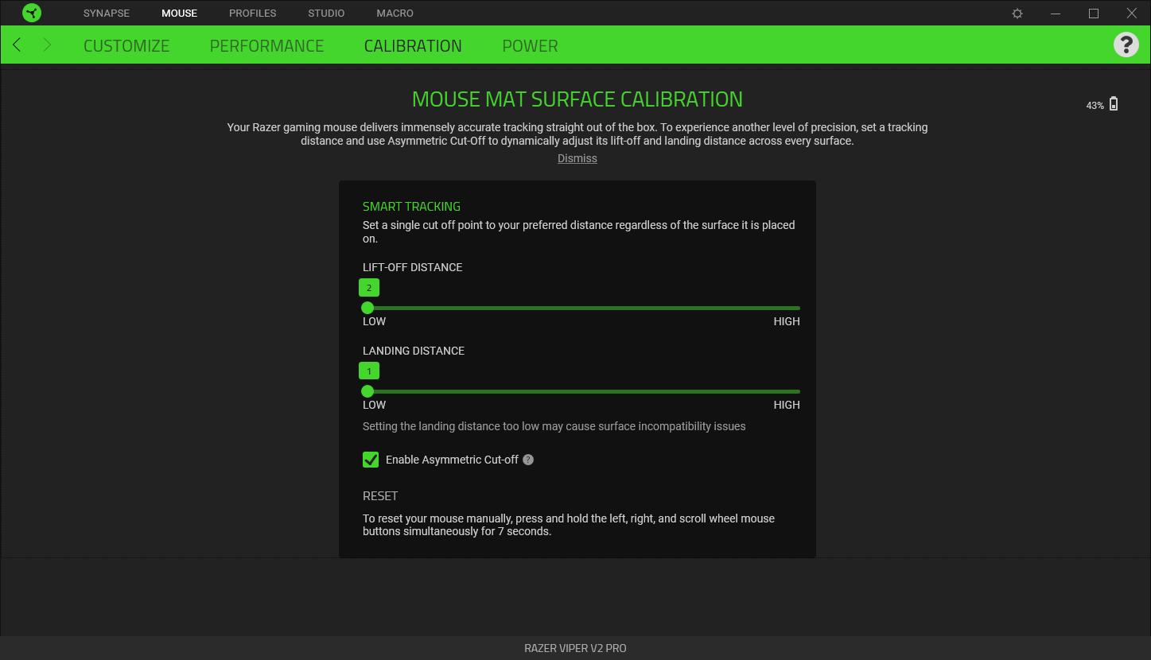Go back with the left arrow
Screen dimensions: 1151x660
[x=17, y=45]
